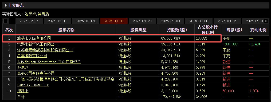Select the holding value 3,110,000
This screenshot has width=271, height=102.
tap(170, 91)
